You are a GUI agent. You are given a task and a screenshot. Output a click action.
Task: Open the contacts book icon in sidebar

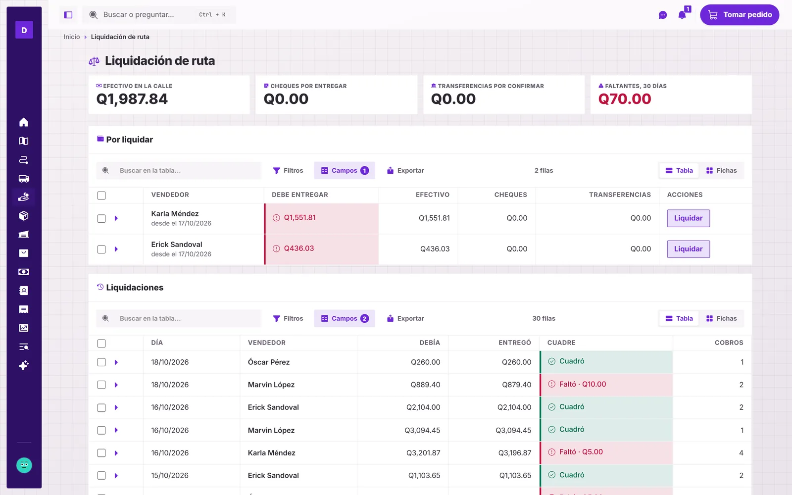coord(24,291)
